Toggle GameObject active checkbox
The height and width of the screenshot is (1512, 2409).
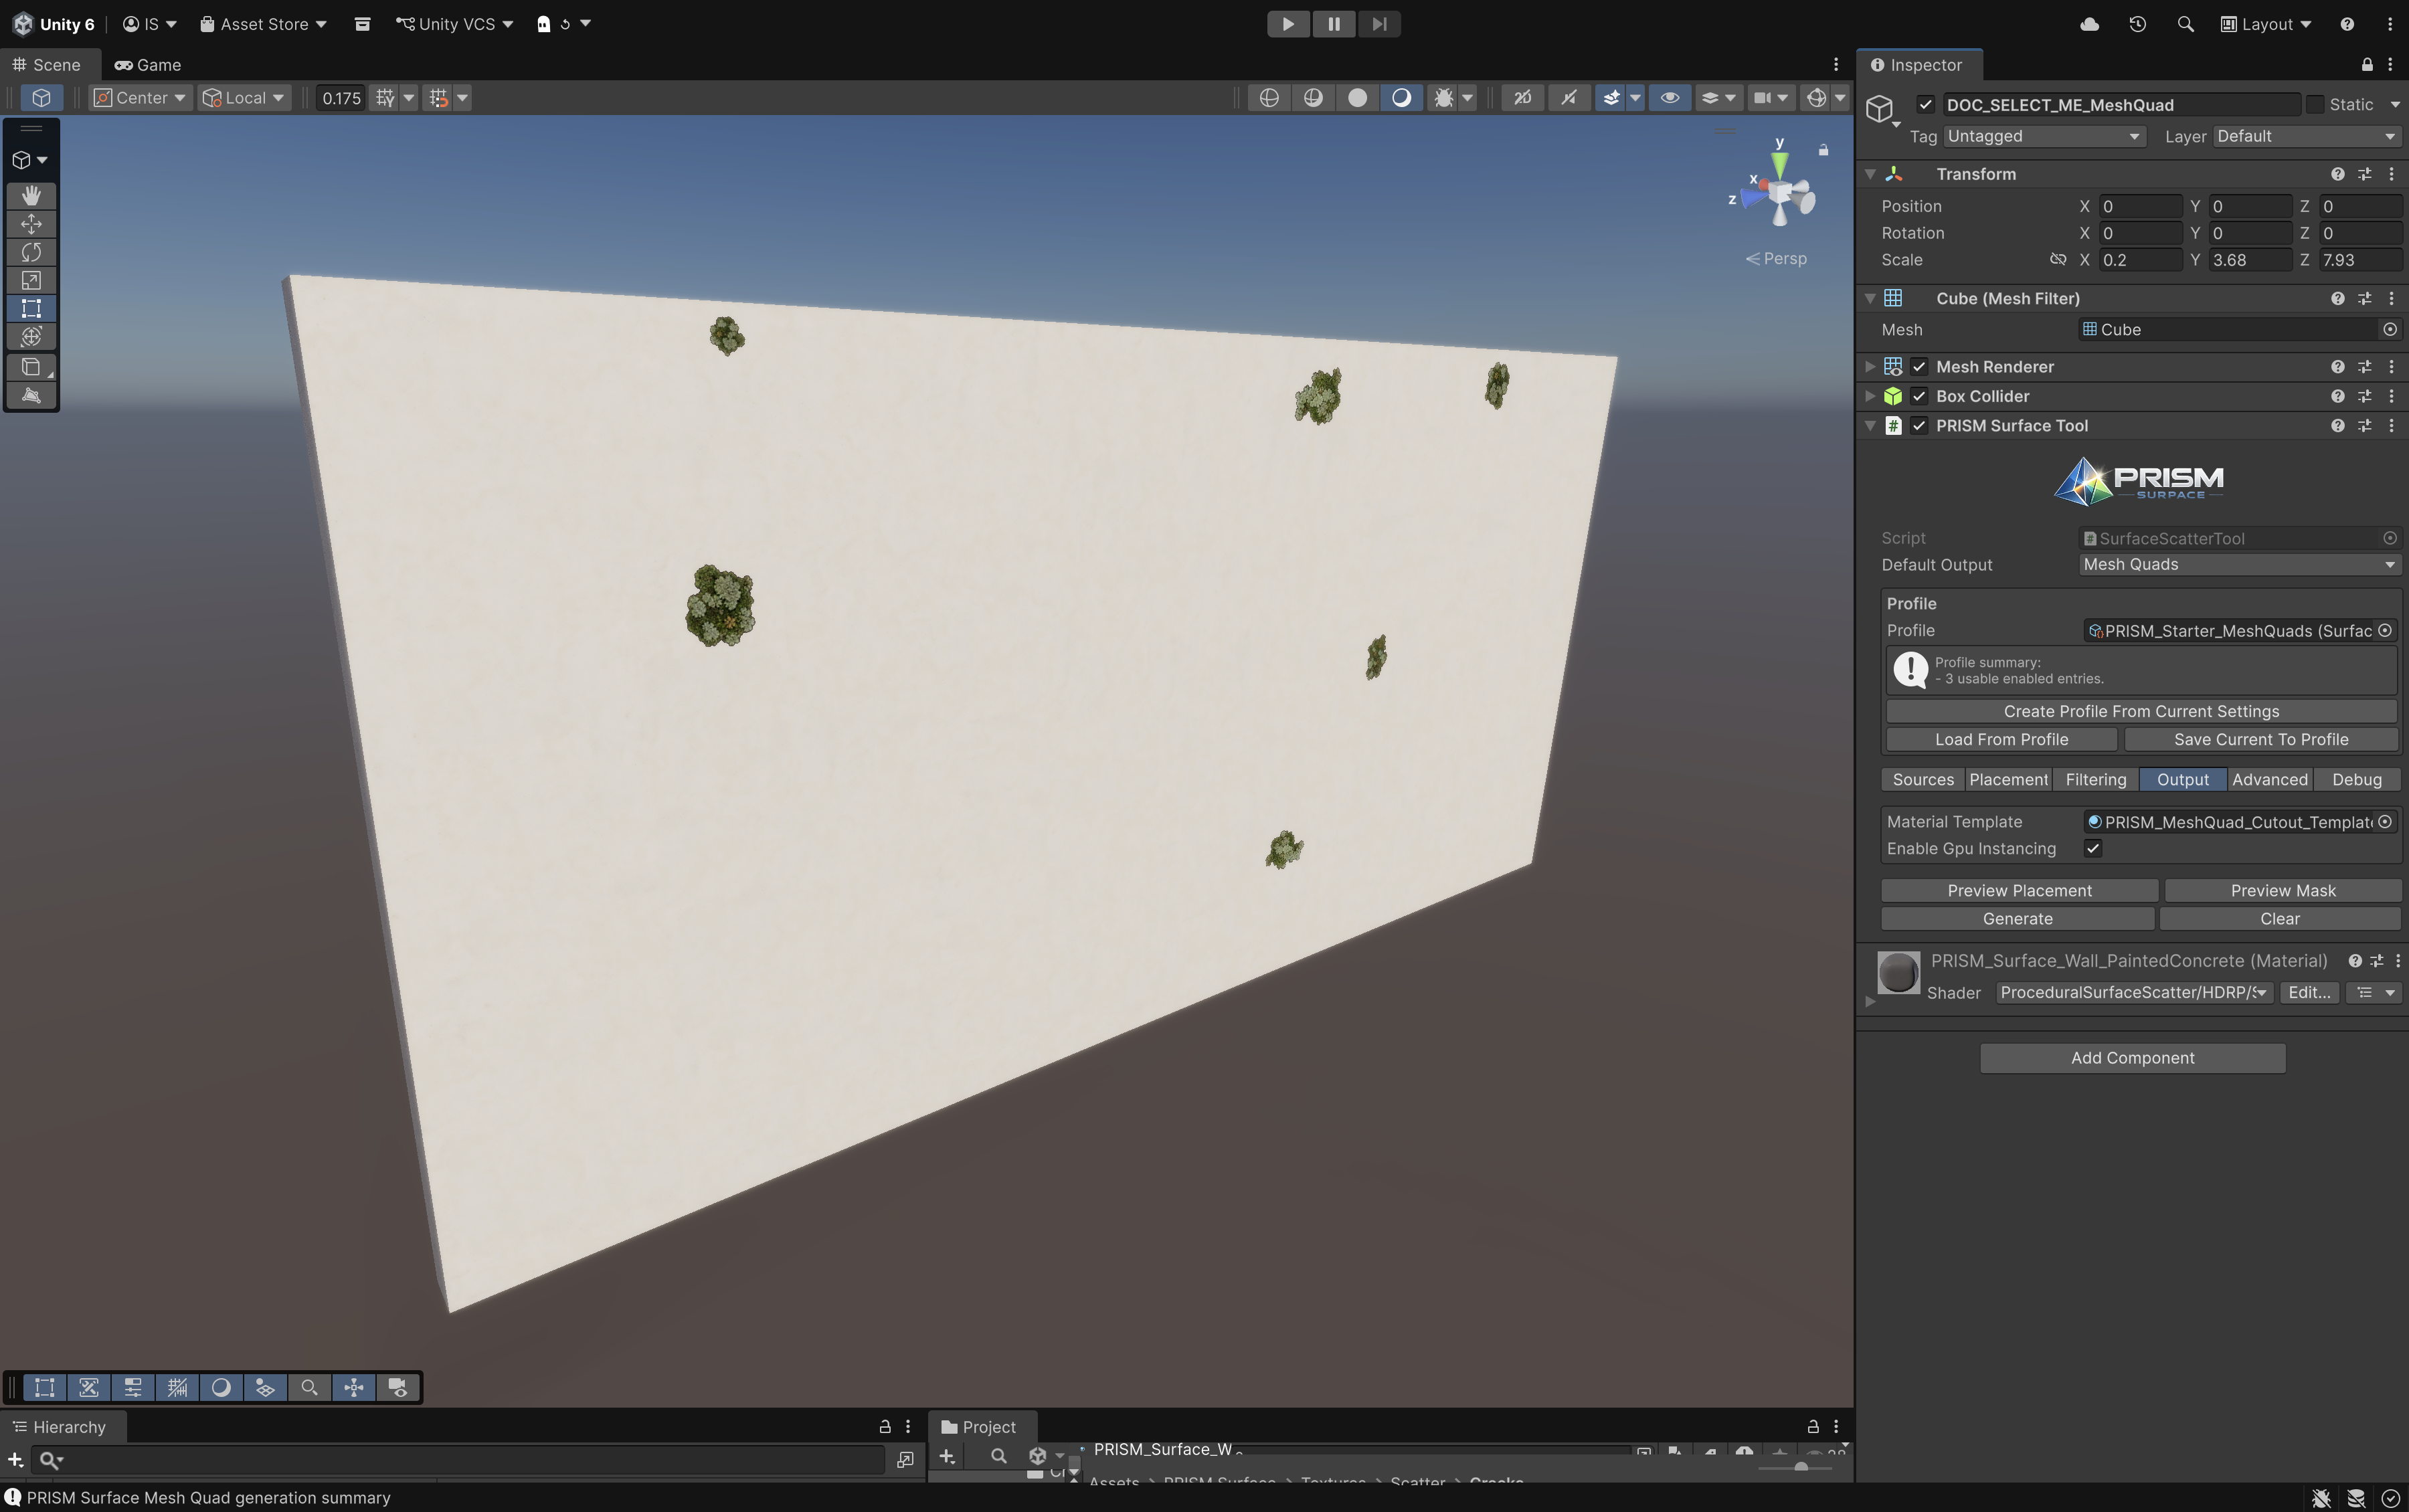pos(1925,105)
